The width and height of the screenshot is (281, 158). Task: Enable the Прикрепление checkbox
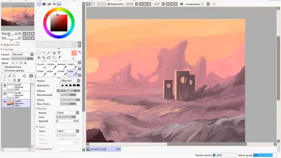pos(3,67)
